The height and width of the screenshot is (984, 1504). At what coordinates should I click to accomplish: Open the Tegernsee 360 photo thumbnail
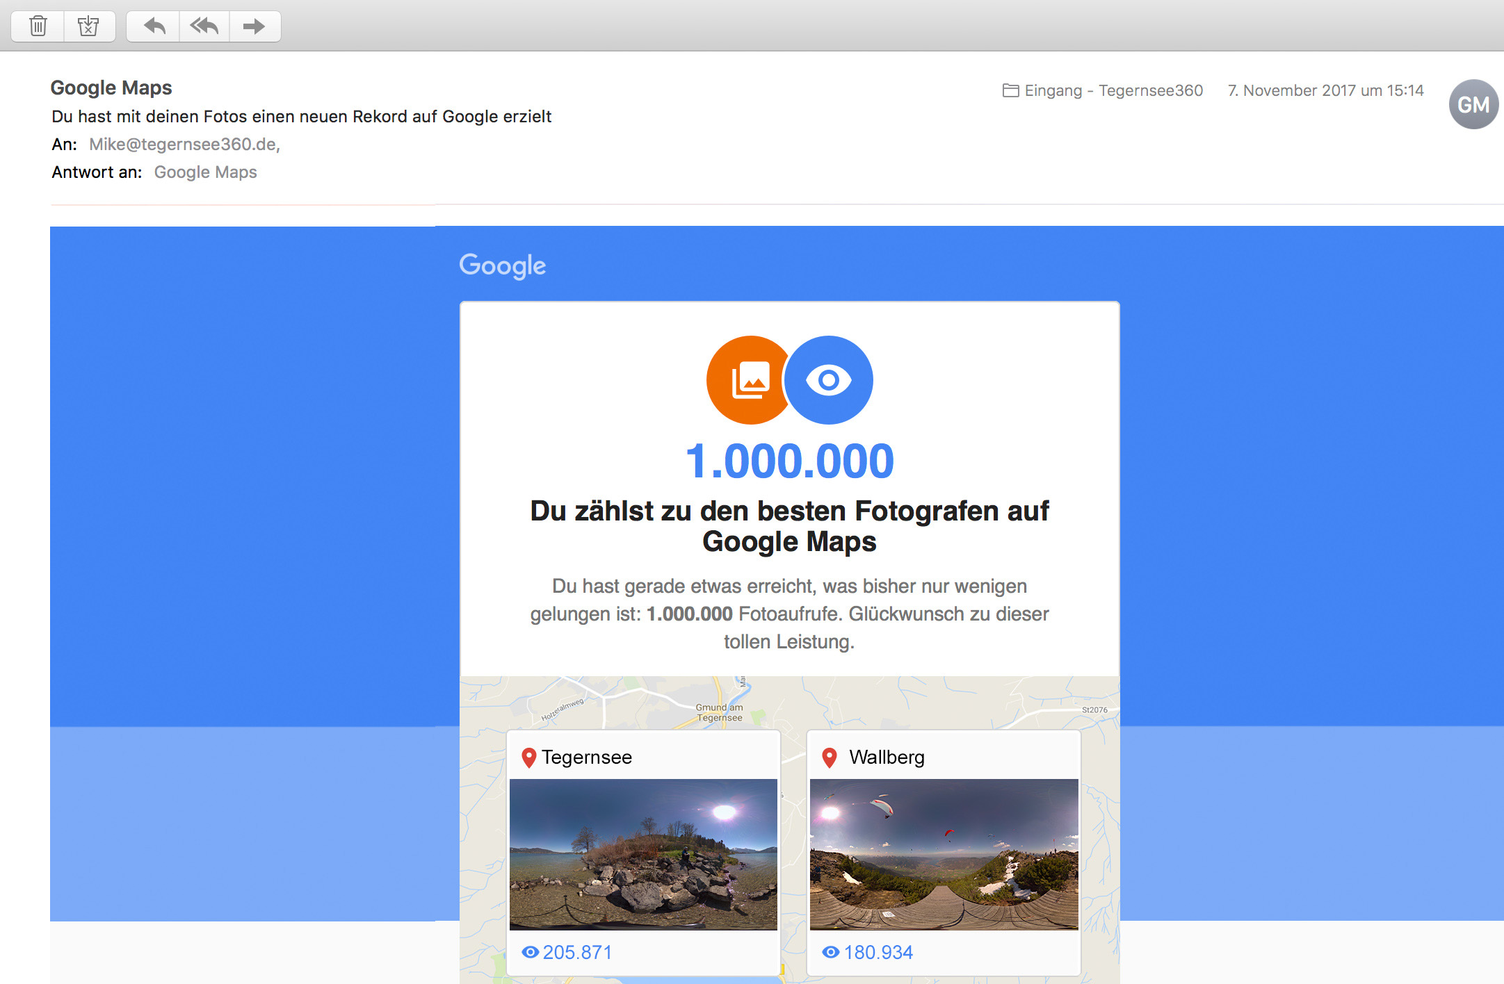point(643,854)
